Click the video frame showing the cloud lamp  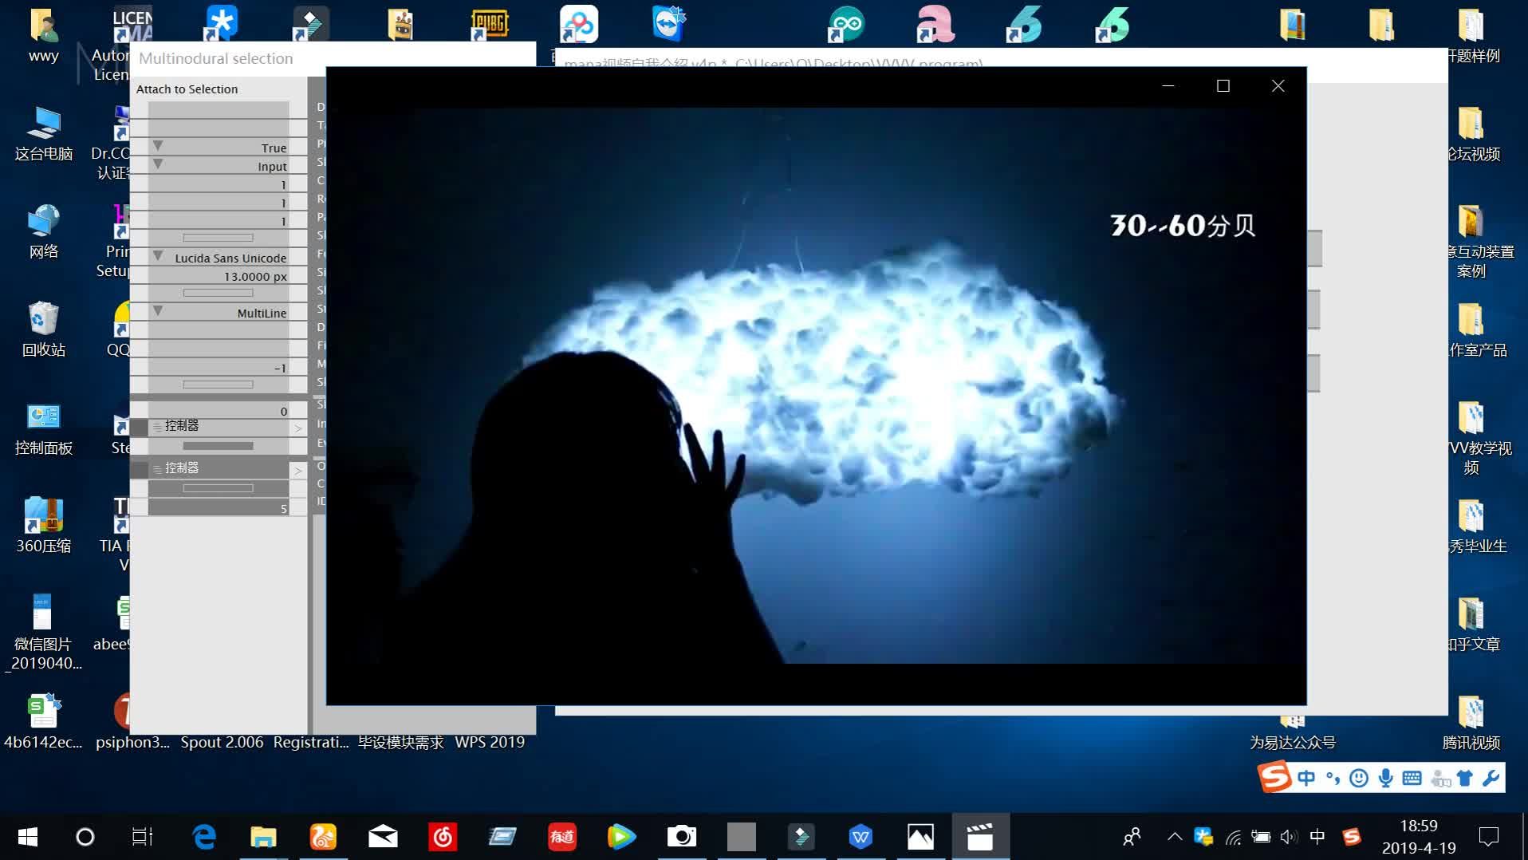click(816, 385)
